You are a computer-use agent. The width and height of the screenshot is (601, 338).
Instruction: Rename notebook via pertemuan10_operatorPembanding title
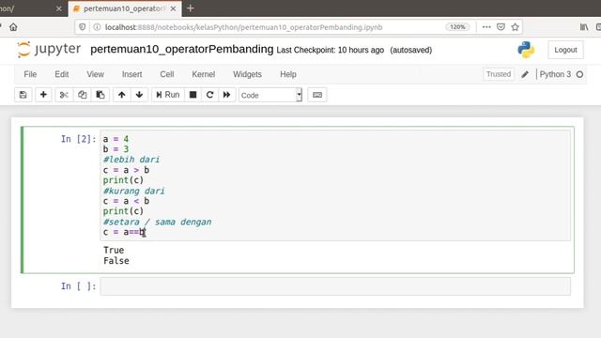coord(182,50)
